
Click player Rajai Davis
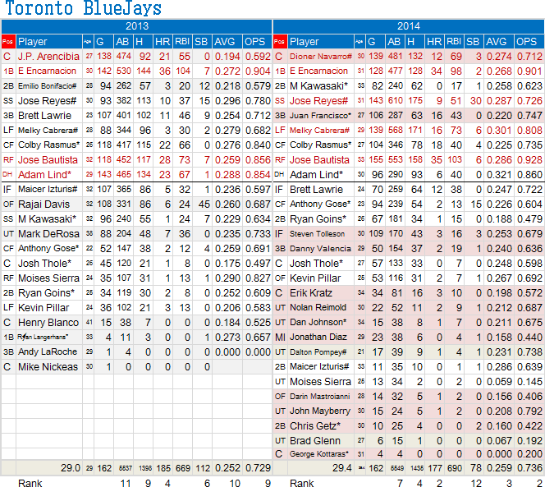pyautogui.click(x=44, y=204)
